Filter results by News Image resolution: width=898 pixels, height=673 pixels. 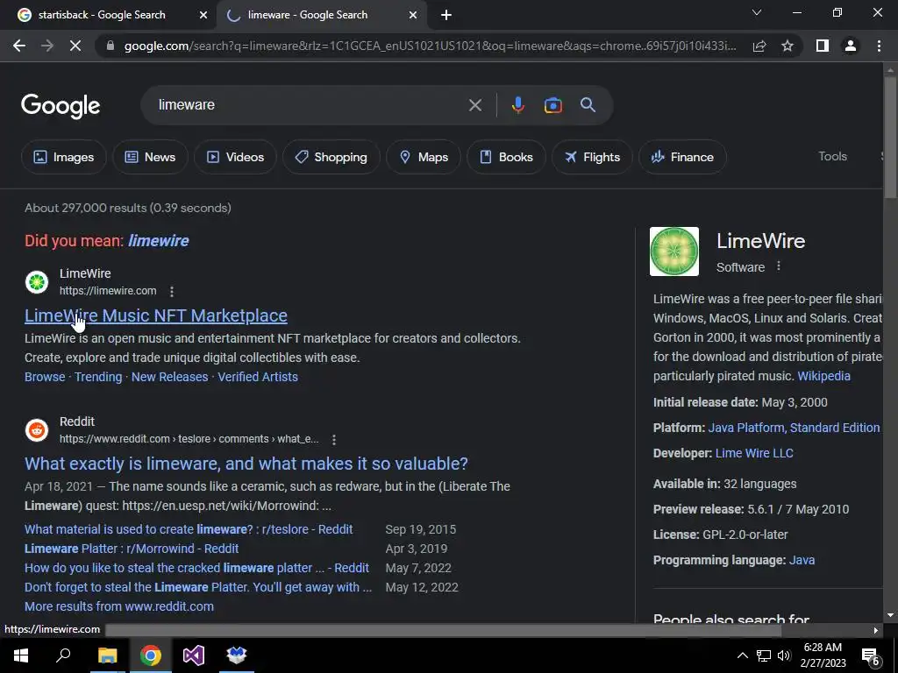(150, 157)
